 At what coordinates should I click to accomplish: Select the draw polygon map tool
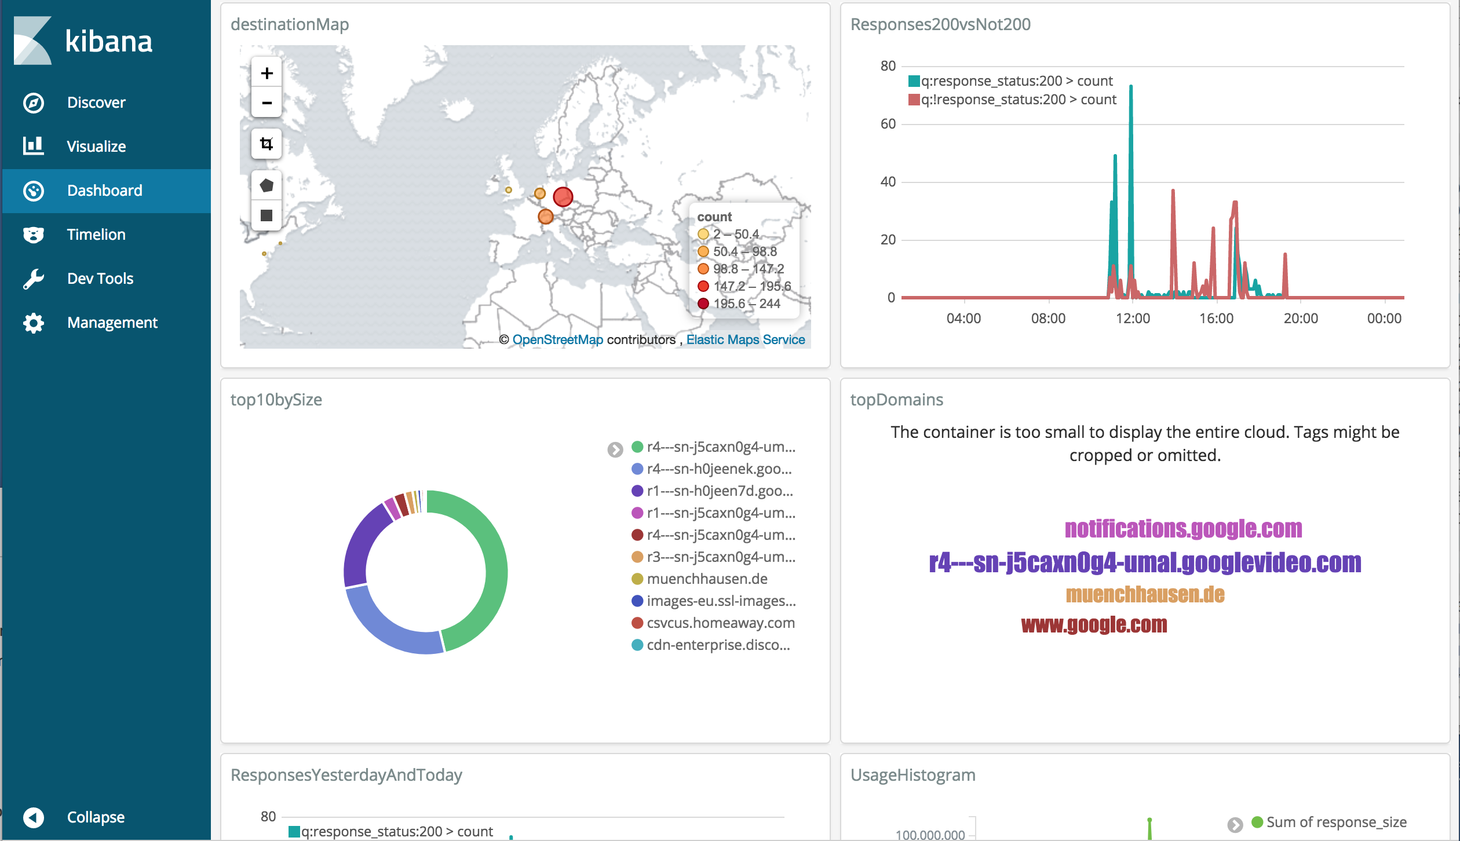pos(267,186)
